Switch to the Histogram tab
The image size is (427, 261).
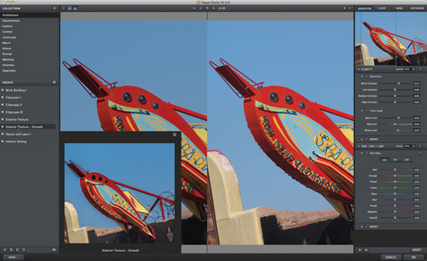(x=417, y=9)
